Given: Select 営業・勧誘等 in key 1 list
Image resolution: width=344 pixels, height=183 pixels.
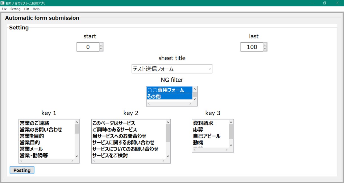Looking at the screenshot, I should [x=47, y=156].
